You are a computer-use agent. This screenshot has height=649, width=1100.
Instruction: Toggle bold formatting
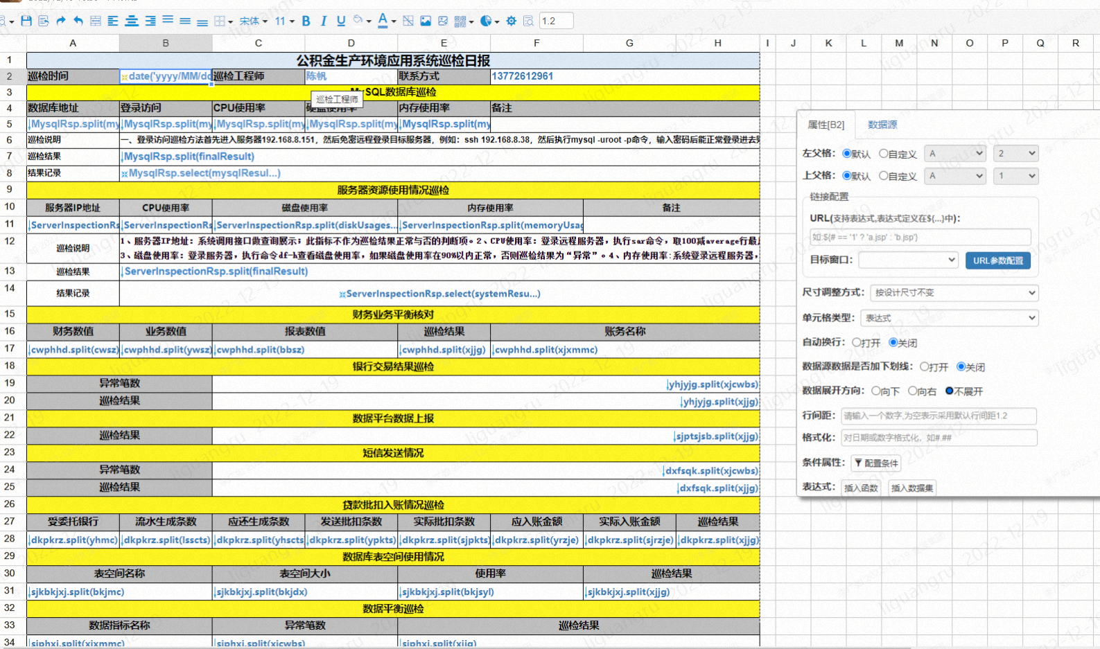(306, 21)
